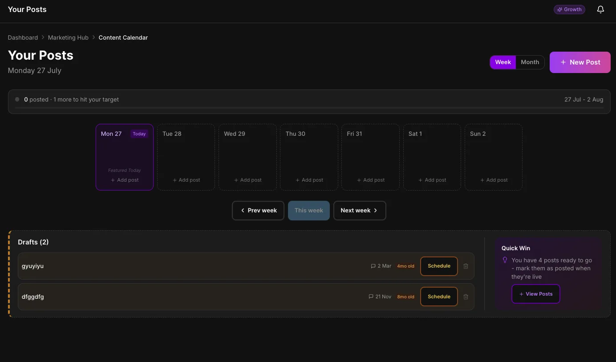
Task: Delete the dfggdfg draft with trash icon
Action: click(466, 297)
